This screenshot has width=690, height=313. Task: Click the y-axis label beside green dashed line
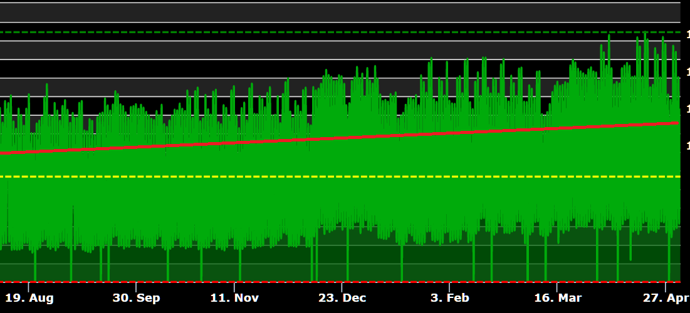tap(688, 33)
